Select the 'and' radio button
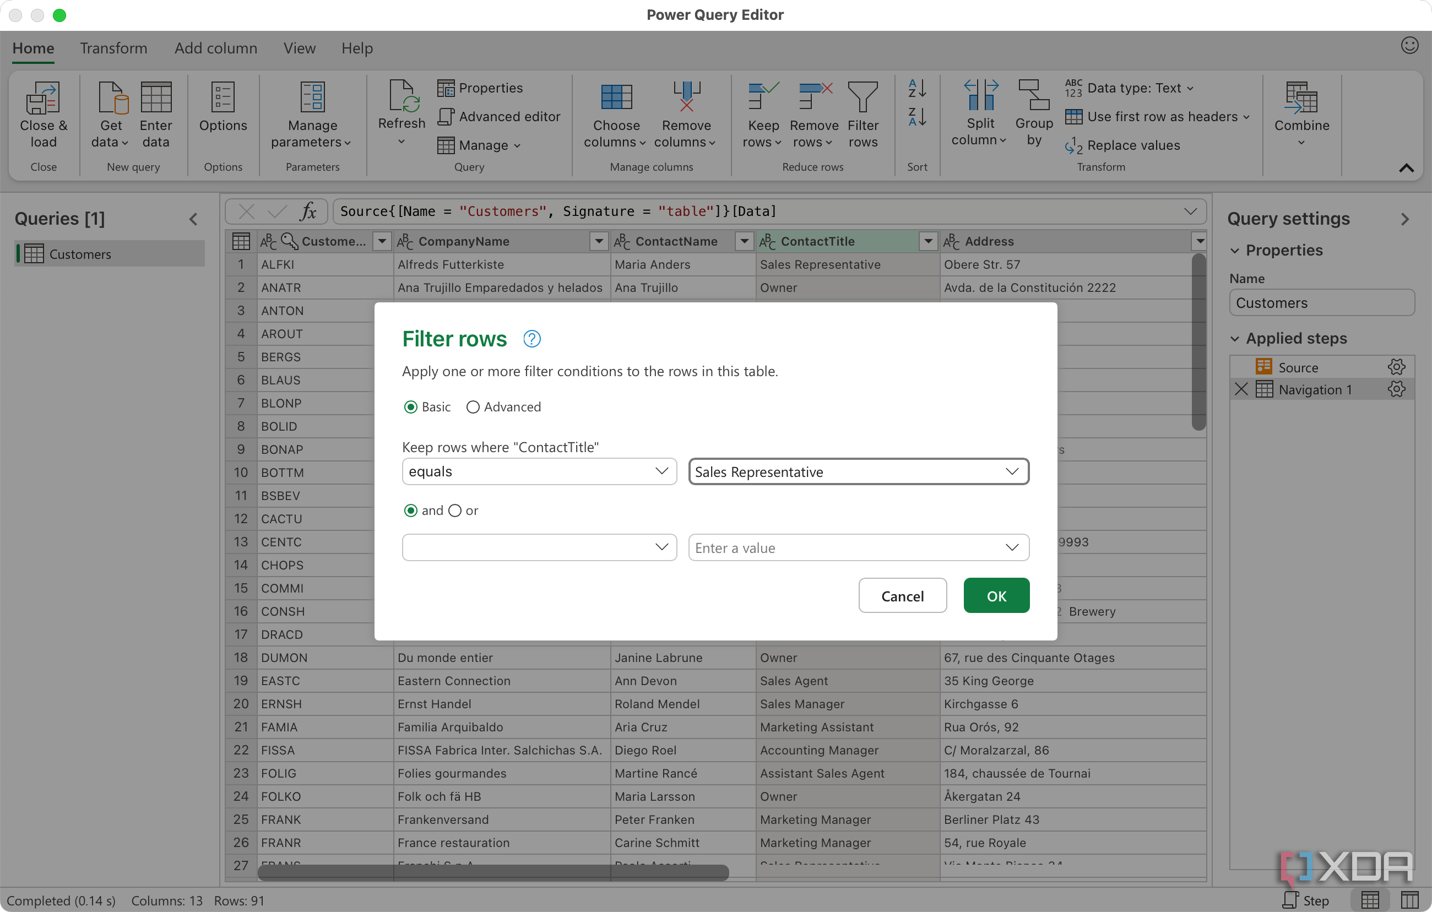The image size is (1432, 912). tap(410, 511)
